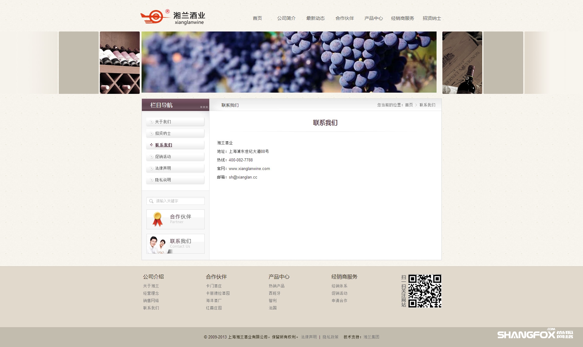Click the three-dot icon on 栏目导航 header

tap(204, 107)
